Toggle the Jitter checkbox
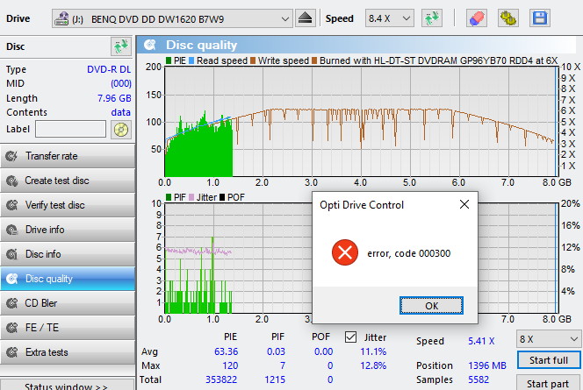583x390 pixels. coord(351,337)
